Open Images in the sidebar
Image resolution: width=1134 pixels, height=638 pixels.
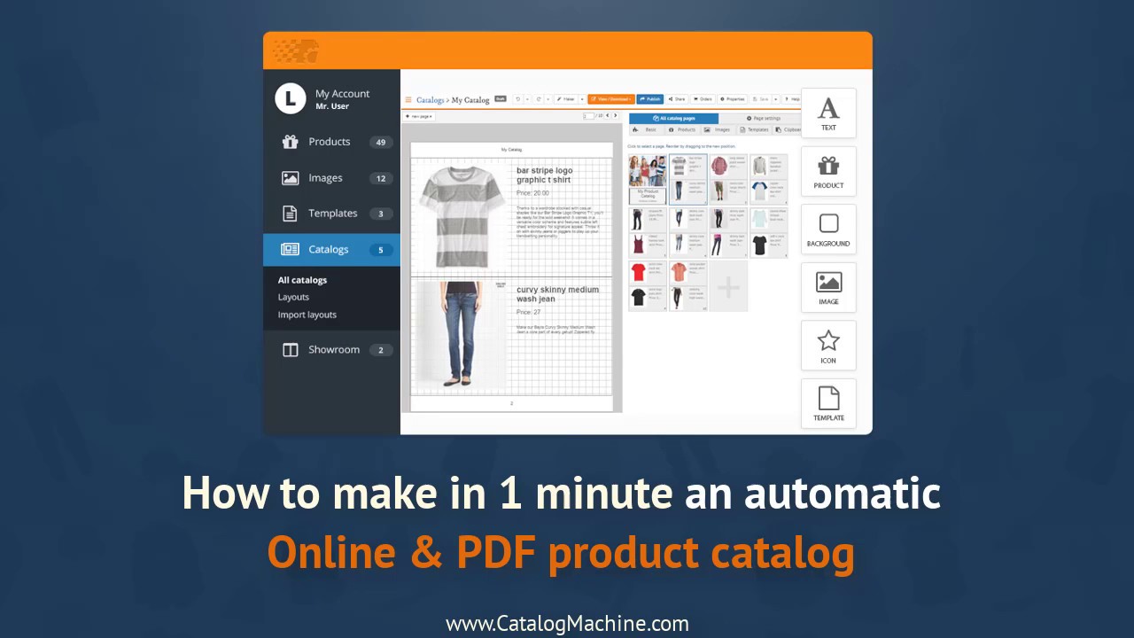tap(332, 178)
